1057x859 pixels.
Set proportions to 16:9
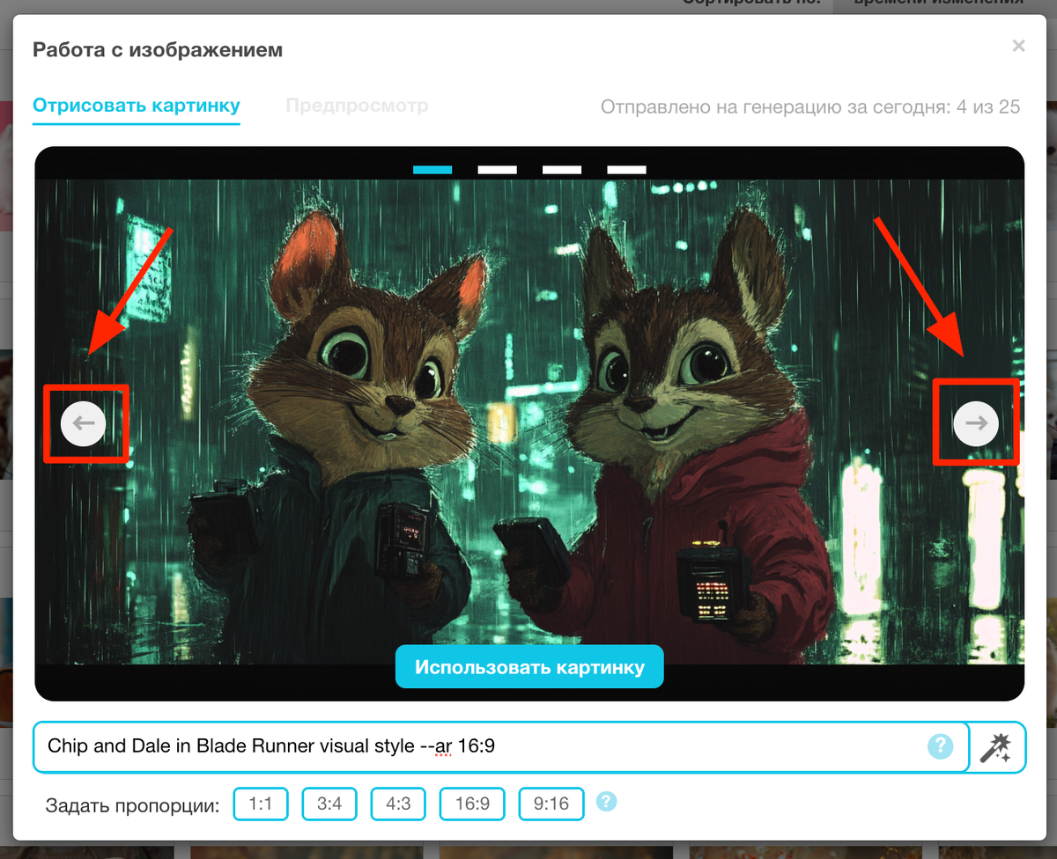(473, 804)
